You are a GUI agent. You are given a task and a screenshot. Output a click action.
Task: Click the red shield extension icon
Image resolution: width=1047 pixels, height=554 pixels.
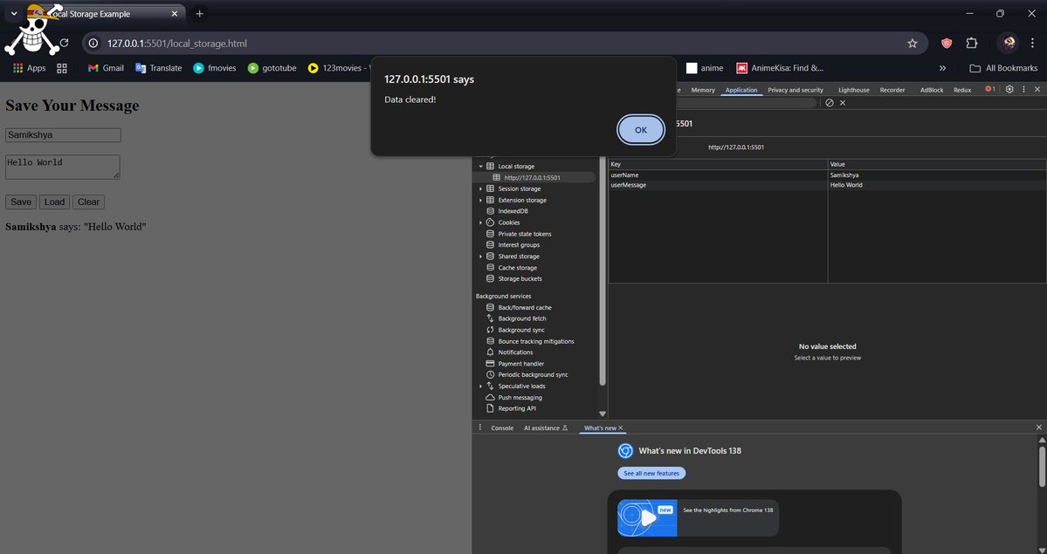pyautogui.click(x=947, y=44)
